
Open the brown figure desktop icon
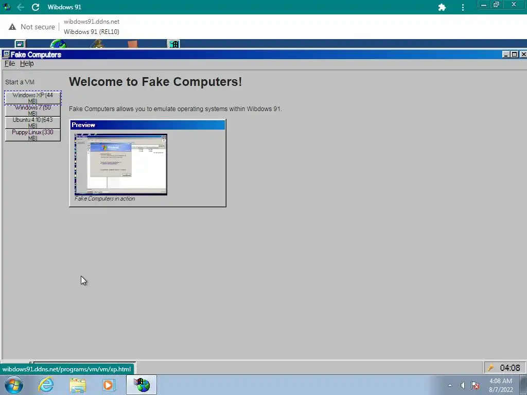(x=97, y=44)
